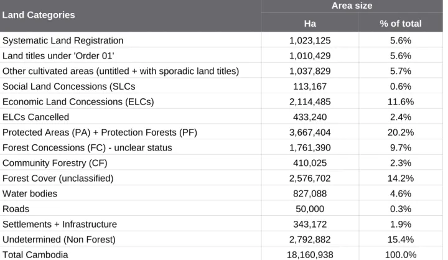The image size is (448, 260).
Task: Click the value 3,667,404
Action: click(x=310, y=132)
